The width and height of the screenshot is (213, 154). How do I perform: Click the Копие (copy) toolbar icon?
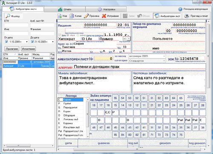(72, 16)
